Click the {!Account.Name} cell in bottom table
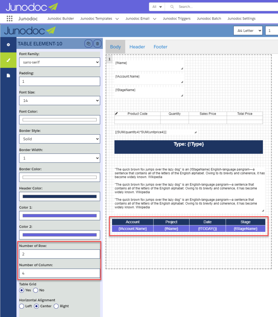The width and height of the screenshot is (278, 317). tap(133, 229)
